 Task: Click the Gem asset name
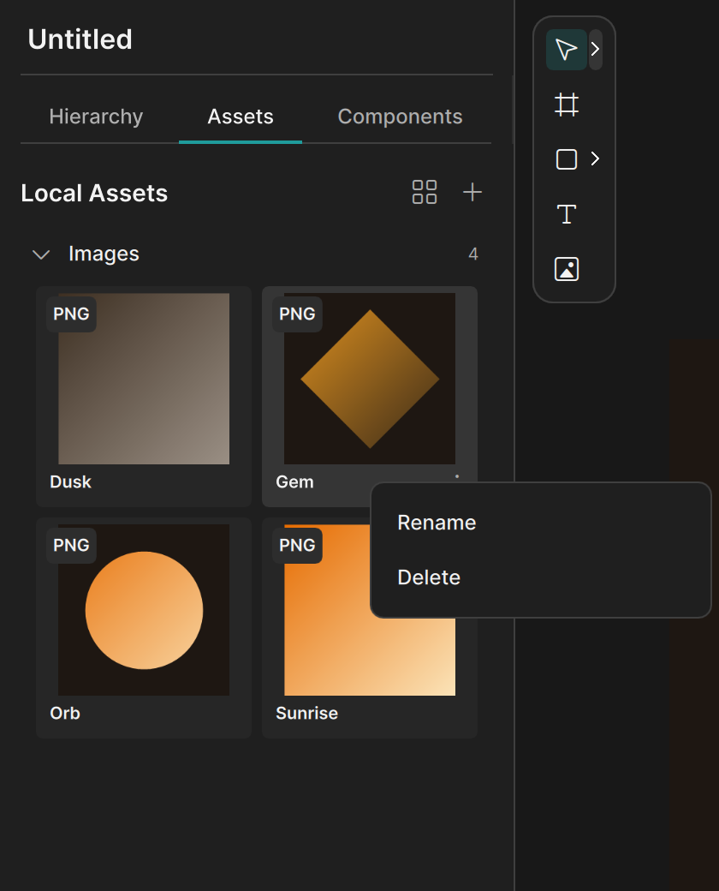point(294,481)
